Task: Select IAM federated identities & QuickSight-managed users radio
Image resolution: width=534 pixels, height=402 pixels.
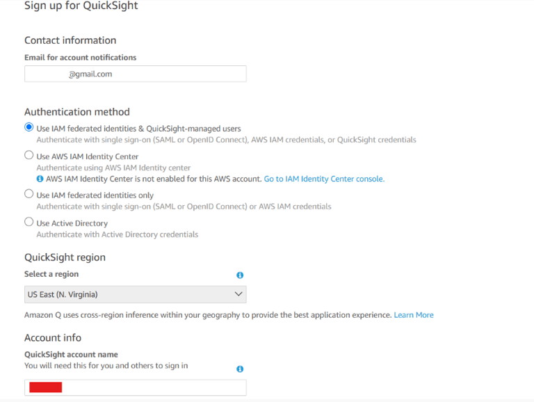Action: click(29, 127)
